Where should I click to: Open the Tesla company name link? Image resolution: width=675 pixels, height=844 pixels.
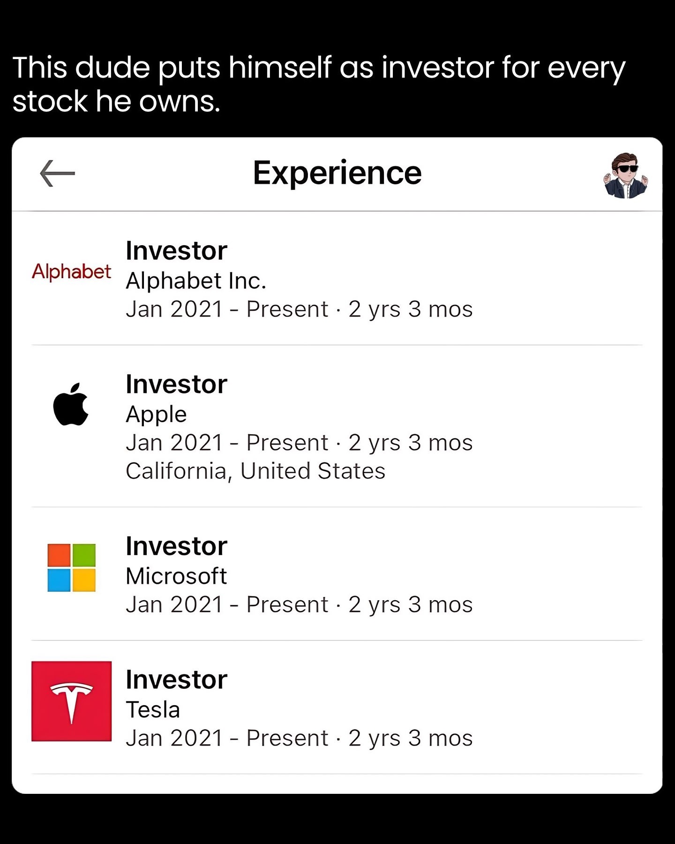(x=153, y=709)
